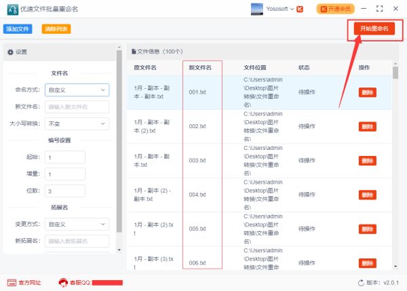Click the red badge icon beside Yososoft
Viewport: 407px width, 291px height.
coord(301,9)
